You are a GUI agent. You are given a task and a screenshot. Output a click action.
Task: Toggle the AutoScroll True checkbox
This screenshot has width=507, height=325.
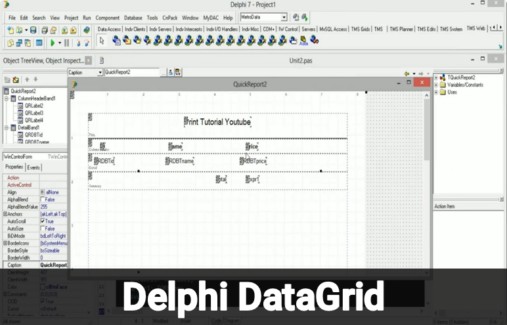pos(42,221)
